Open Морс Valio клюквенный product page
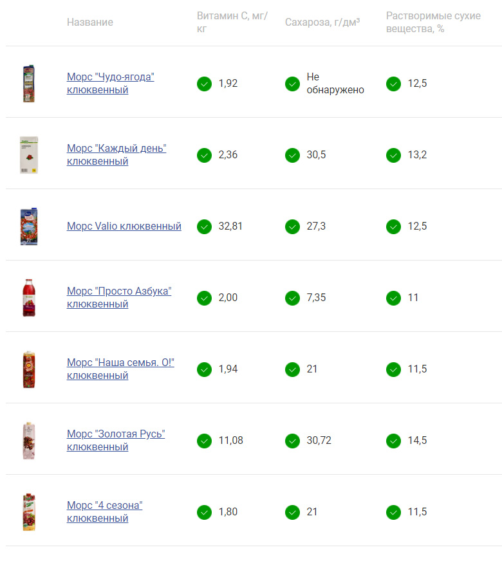 [x=124, y=226]
